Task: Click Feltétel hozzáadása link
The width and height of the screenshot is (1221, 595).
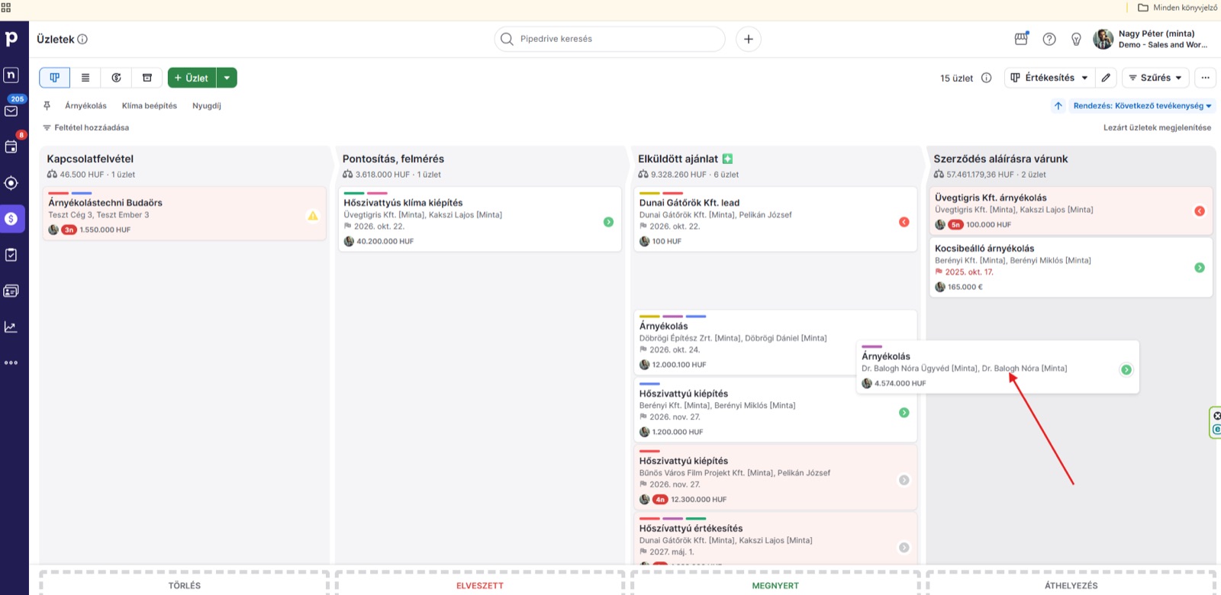Action: click(x=86, y=127)
